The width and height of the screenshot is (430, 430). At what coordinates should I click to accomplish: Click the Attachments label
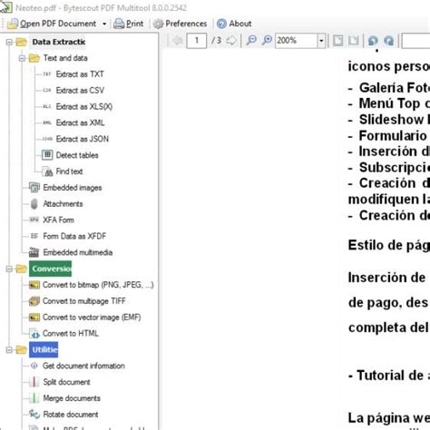point(63,204)
